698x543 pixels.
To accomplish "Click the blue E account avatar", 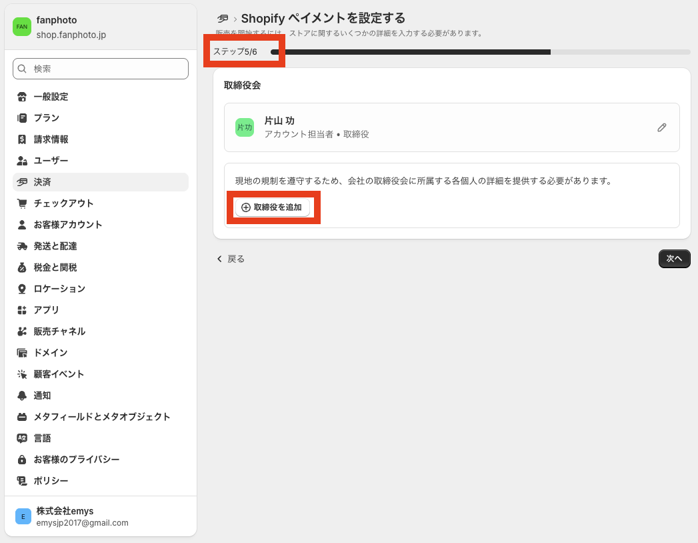I will (x=23, y=517).
